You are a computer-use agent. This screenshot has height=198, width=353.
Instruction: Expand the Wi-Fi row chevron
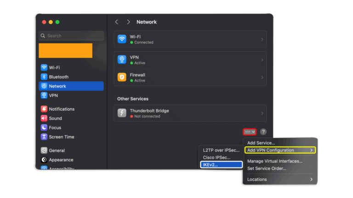tap(262, 39)
